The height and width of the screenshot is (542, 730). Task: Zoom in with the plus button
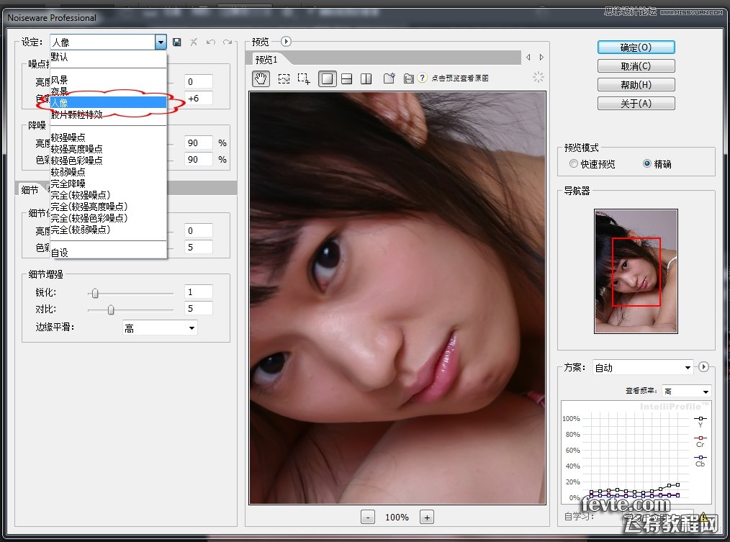point(427,518)
